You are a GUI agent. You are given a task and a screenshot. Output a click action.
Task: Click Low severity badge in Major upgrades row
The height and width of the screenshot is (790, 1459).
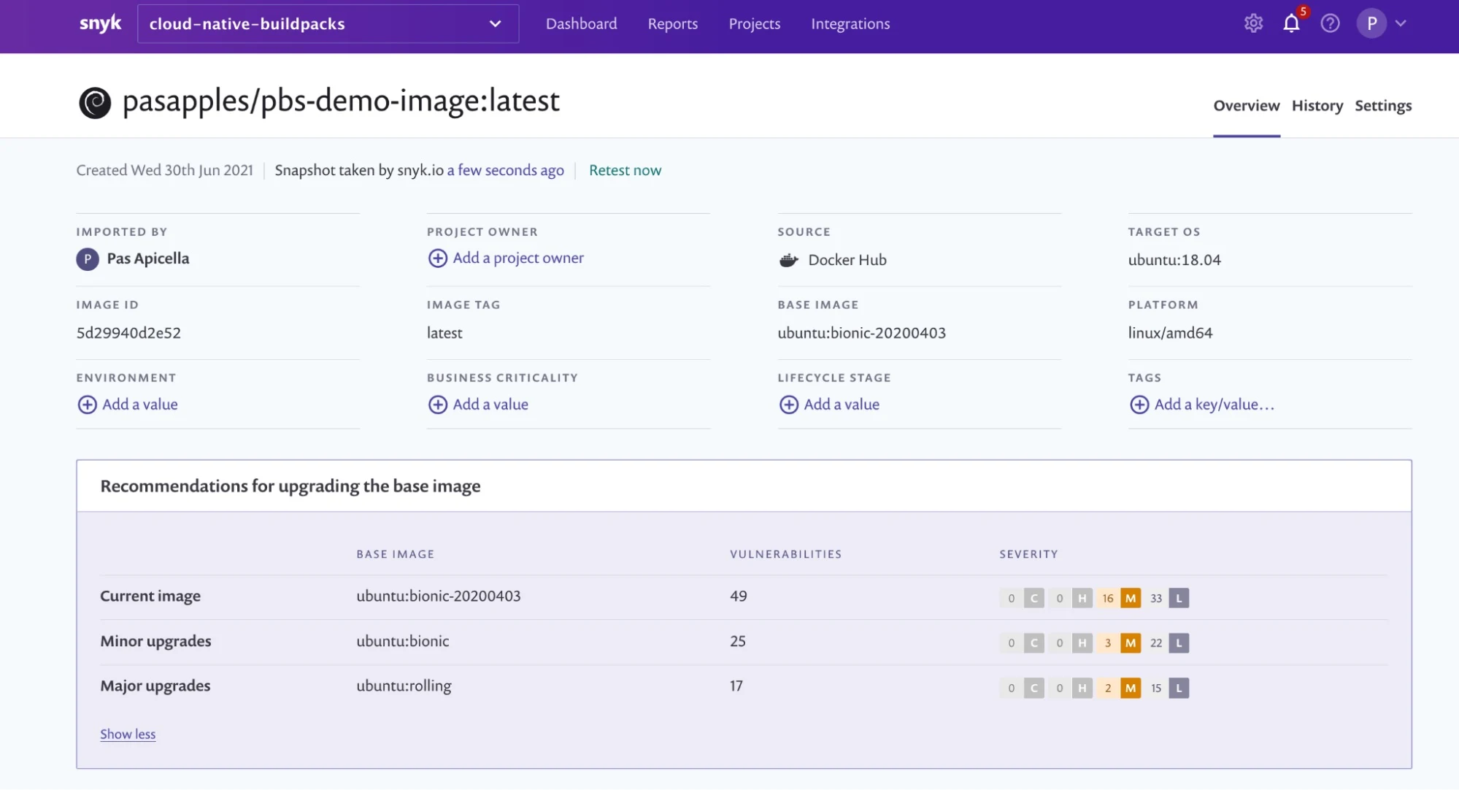click(1178, 688)
